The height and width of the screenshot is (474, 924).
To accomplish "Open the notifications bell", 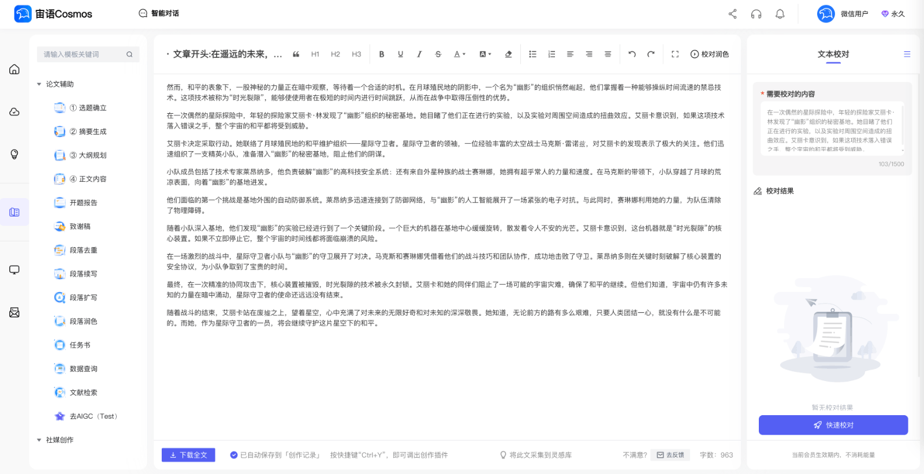I will [780, 14].
